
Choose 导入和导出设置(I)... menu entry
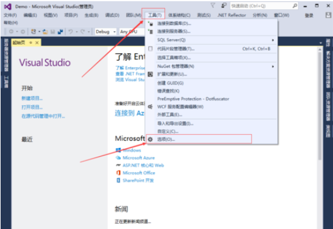(212, 124)
